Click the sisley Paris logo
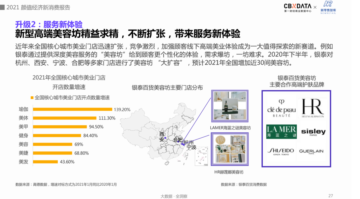Screen dimensions: 360x199 tap(313, 132)
